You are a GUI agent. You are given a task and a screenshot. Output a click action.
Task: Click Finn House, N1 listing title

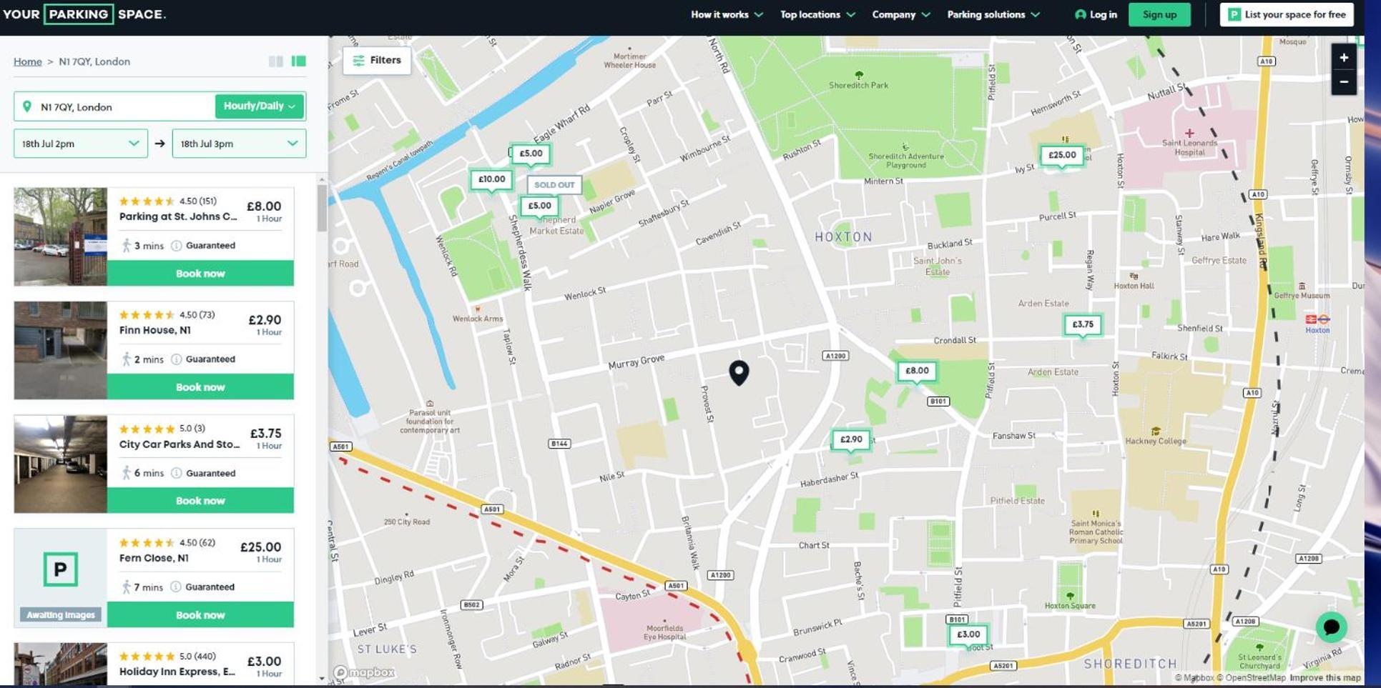(x=155, y=330)
